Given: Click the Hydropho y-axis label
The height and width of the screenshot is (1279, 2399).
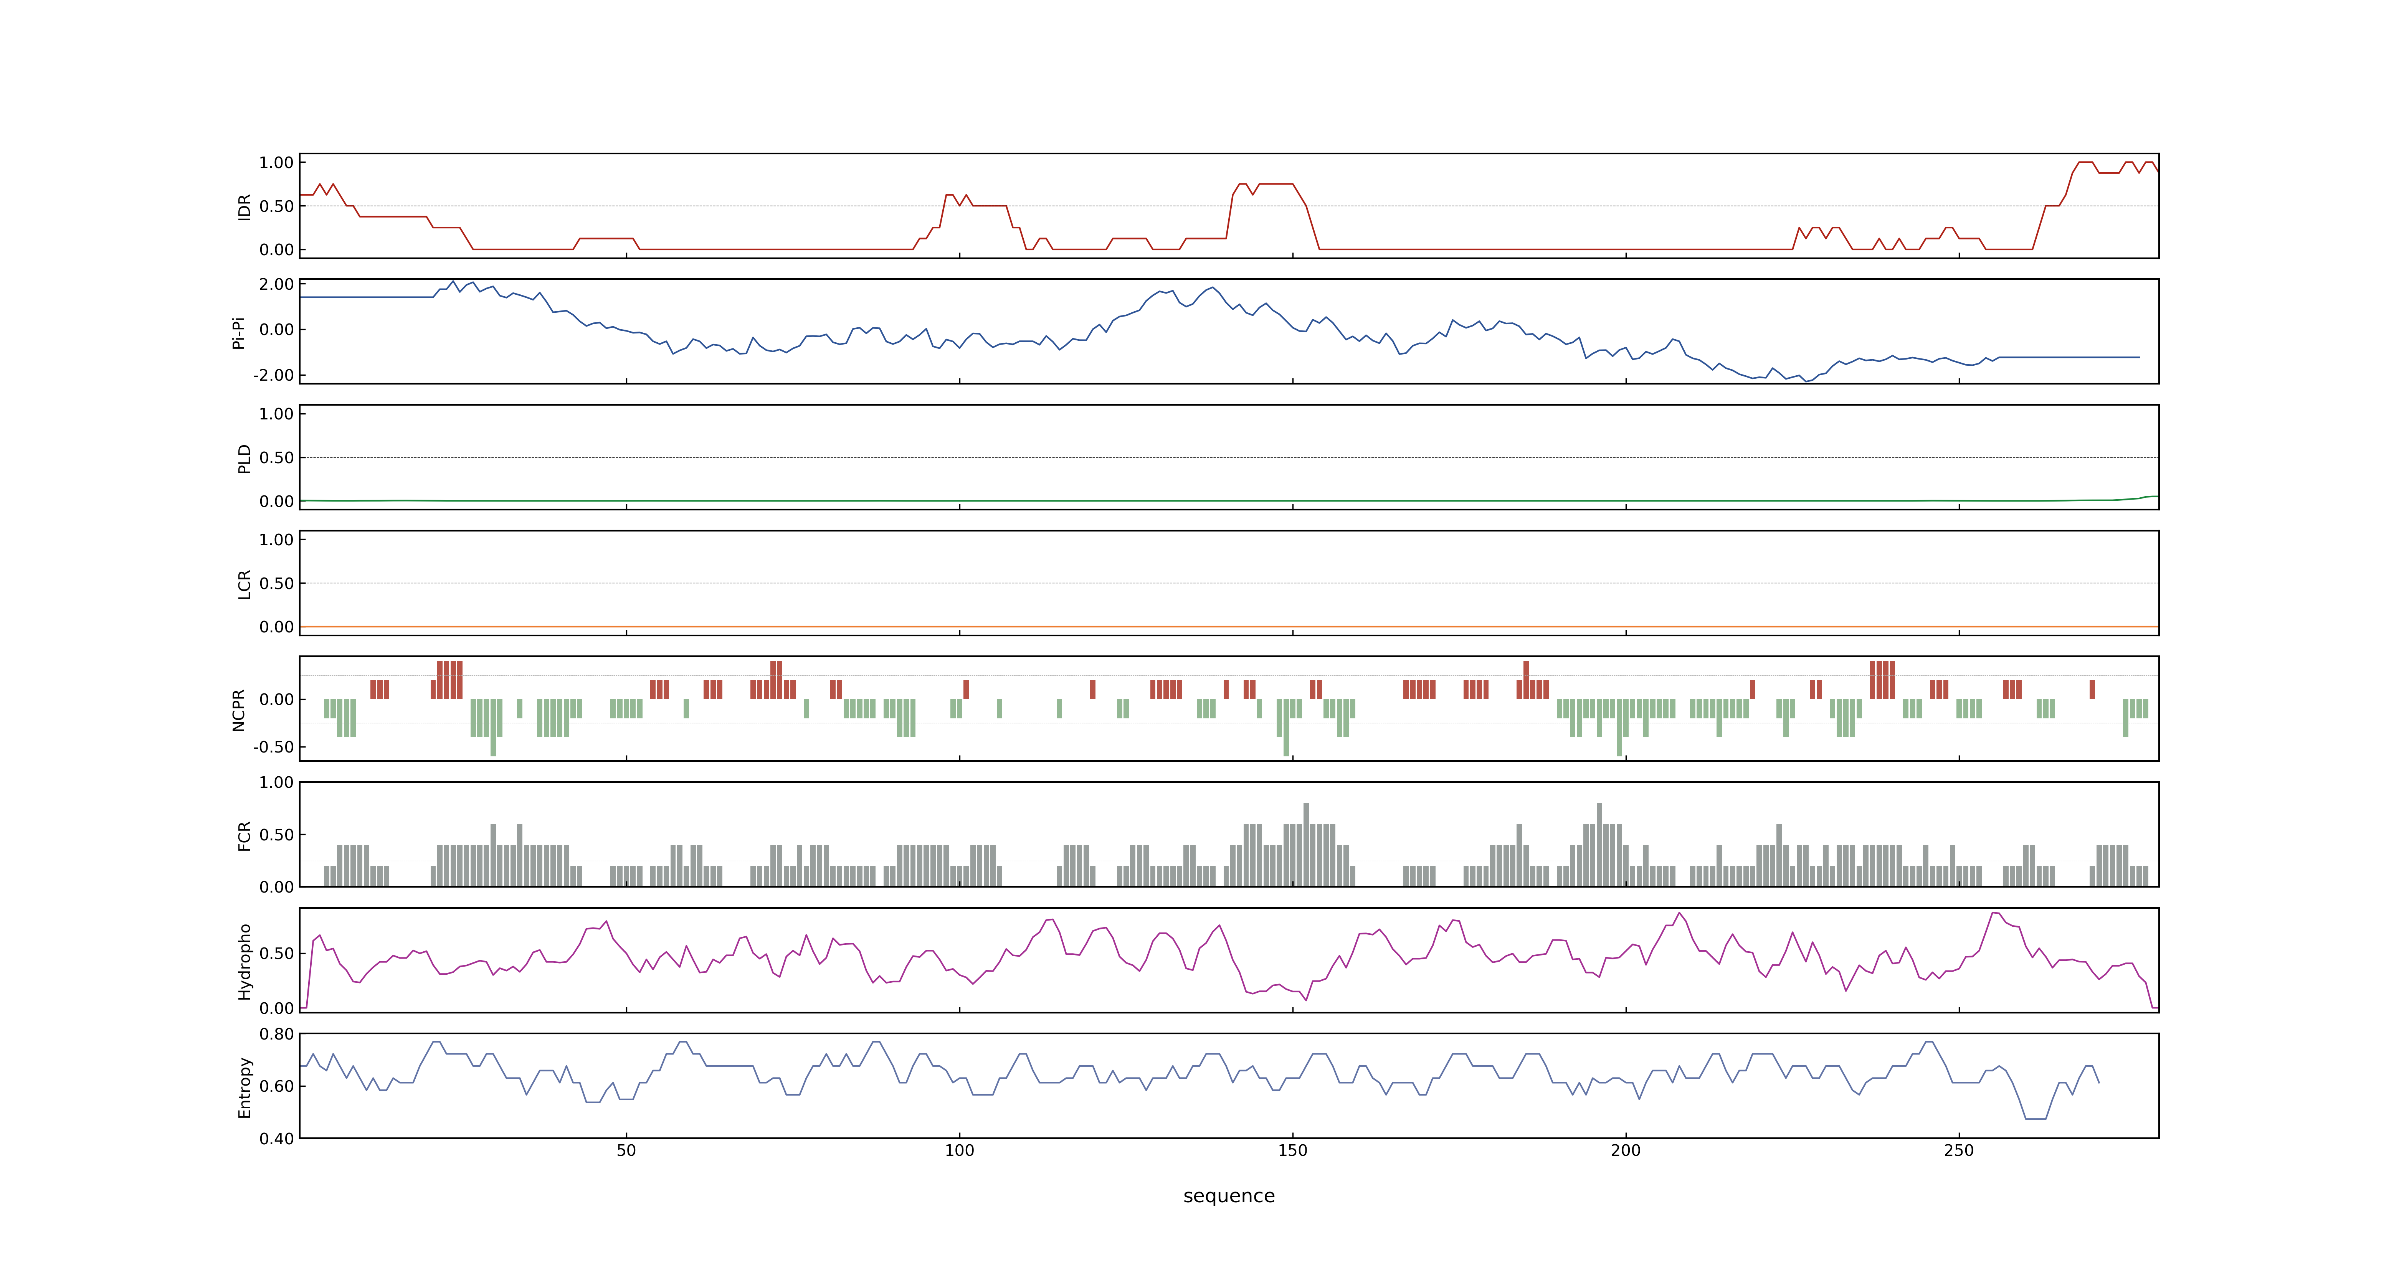Looking at the screenshot, I should pyautogui.click(x=244, y=962).
